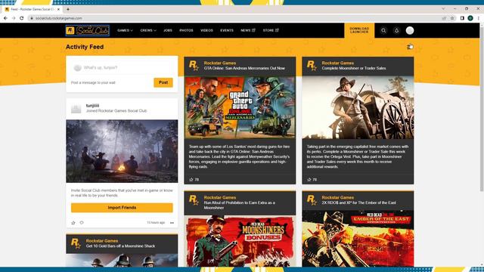Open the notifications bell
The image size is (484, 272).
[x=396, y=30]
